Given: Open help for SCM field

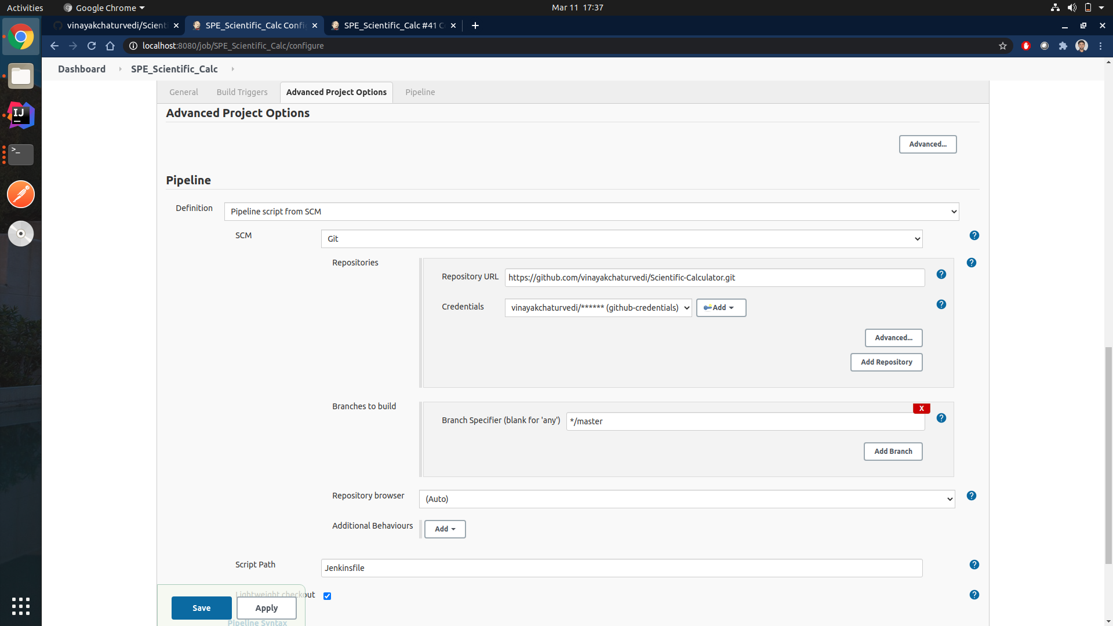Looking at the screenshot, I should click(974, 235).
